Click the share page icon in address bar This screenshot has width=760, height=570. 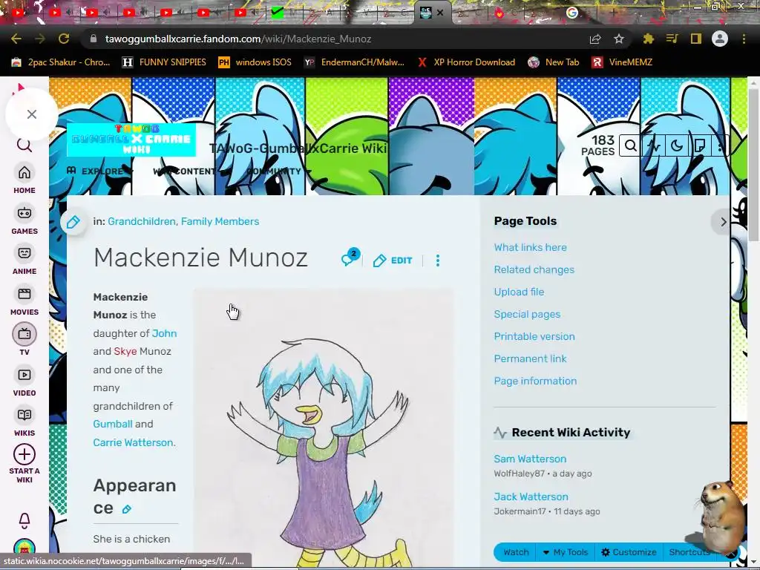tap(595, 39)
